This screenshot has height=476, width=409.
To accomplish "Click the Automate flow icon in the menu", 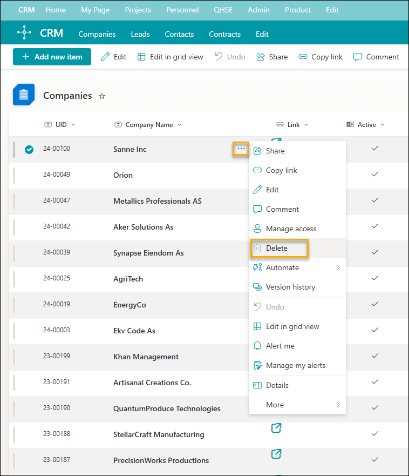I will [257, 267].
